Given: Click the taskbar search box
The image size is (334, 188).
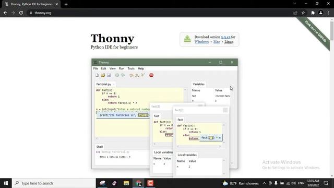Looking at the screenshot, I should (54, 183).
